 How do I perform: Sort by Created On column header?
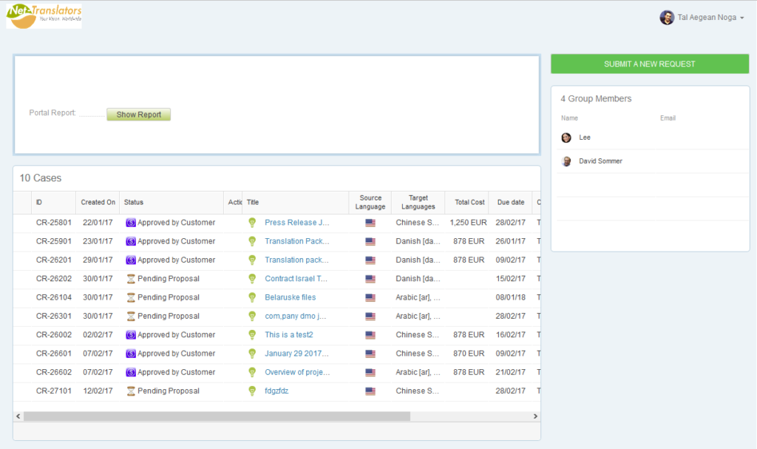[x=98, y=202]
